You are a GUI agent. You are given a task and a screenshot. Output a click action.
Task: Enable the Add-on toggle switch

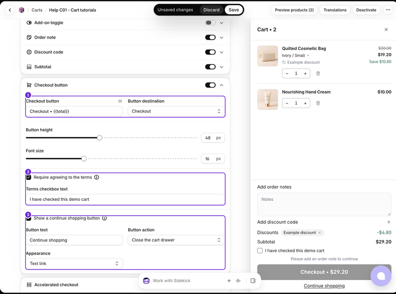[x=210, y=23]
